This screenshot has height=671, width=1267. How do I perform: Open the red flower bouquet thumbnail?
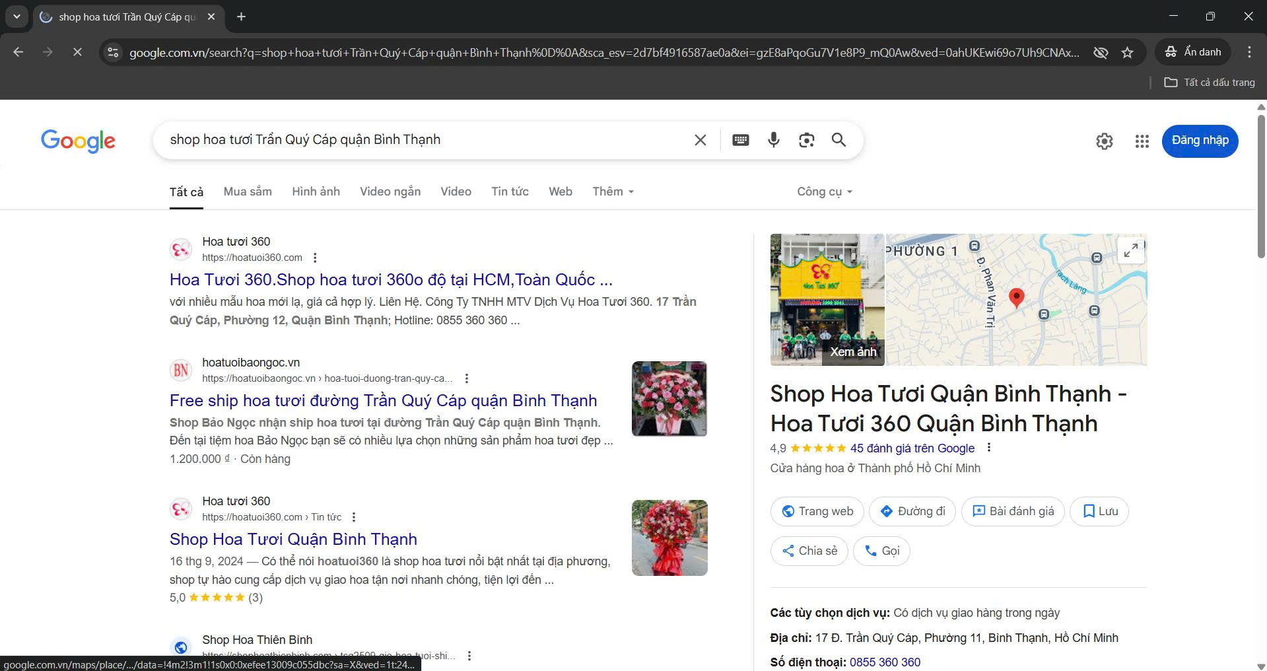point(669,538)
